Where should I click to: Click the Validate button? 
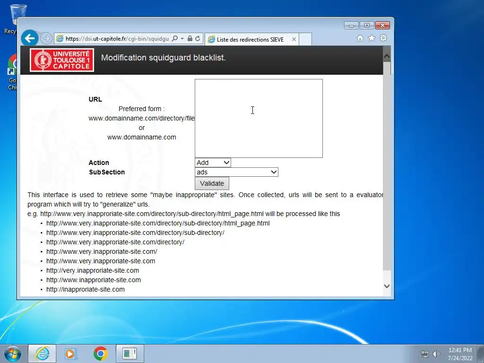212,183
